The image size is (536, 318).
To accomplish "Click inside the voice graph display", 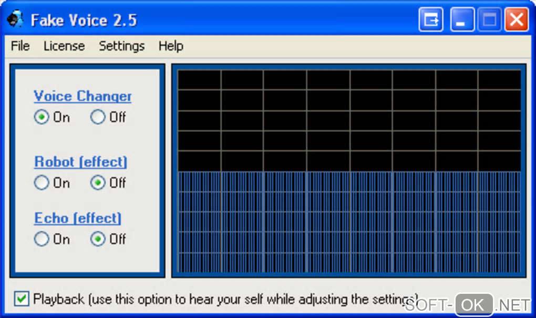I will click(x=349, y=171).
